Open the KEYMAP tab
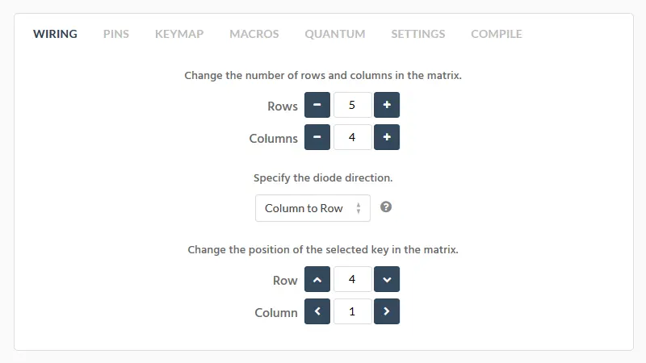This screenshot has height=363, width=646. (x=179, y=34)
